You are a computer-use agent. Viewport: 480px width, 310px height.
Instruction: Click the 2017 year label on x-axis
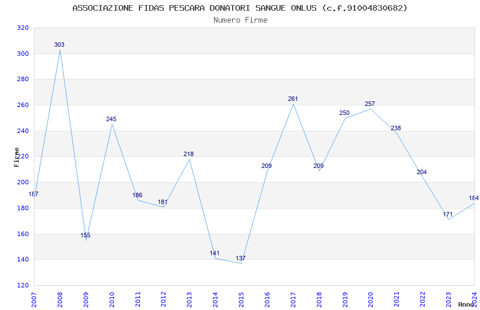click(x=293, y=300)
